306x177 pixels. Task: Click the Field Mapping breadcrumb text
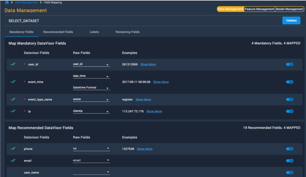coord(53,2)
